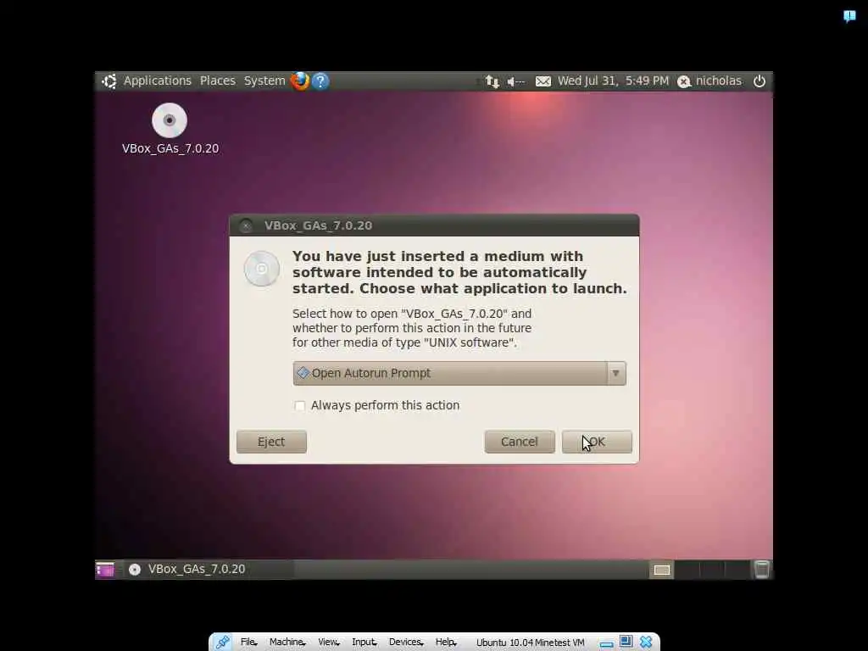The image size is (868, 651).
Task: Open the mail envelope indicator
Action: click(x=543, y=81)
